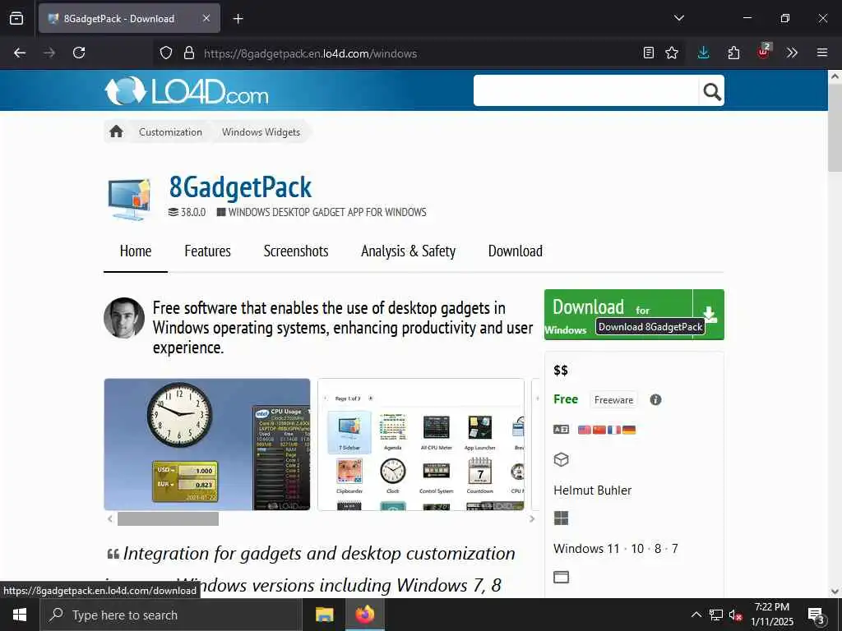Click the Firefox back arrow button
The width and height of the screenshot is (842, 631).
[20, 53]
